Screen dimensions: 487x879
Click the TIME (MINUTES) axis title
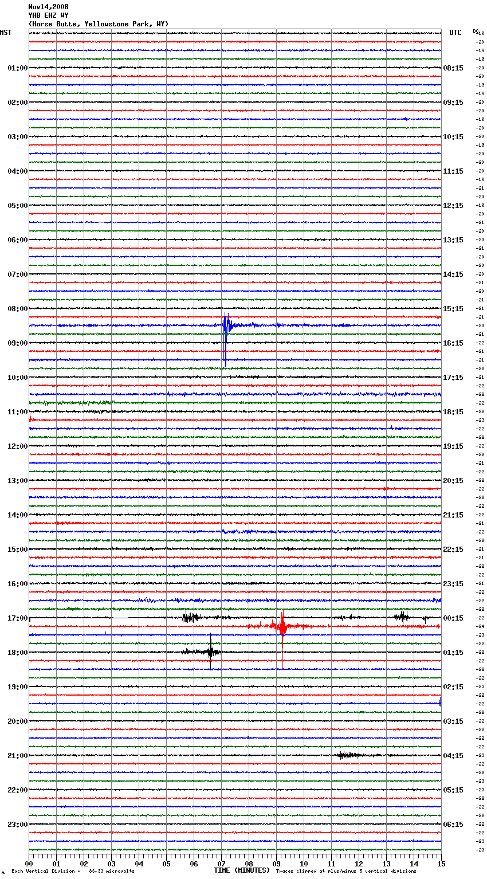click(x=242, y=870)
